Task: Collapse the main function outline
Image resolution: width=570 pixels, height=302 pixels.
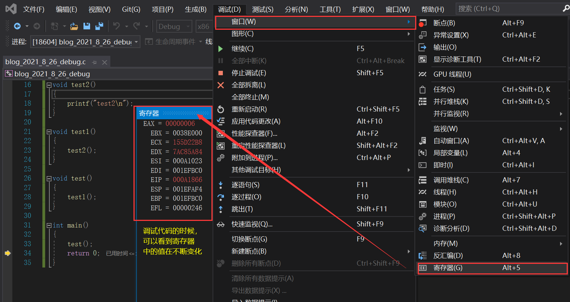Action: click(x=49, y=225)
